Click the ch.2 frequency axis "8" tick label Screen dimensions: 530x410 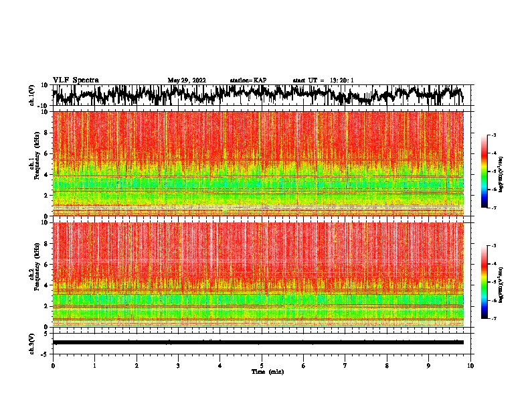tap(46, 244)
